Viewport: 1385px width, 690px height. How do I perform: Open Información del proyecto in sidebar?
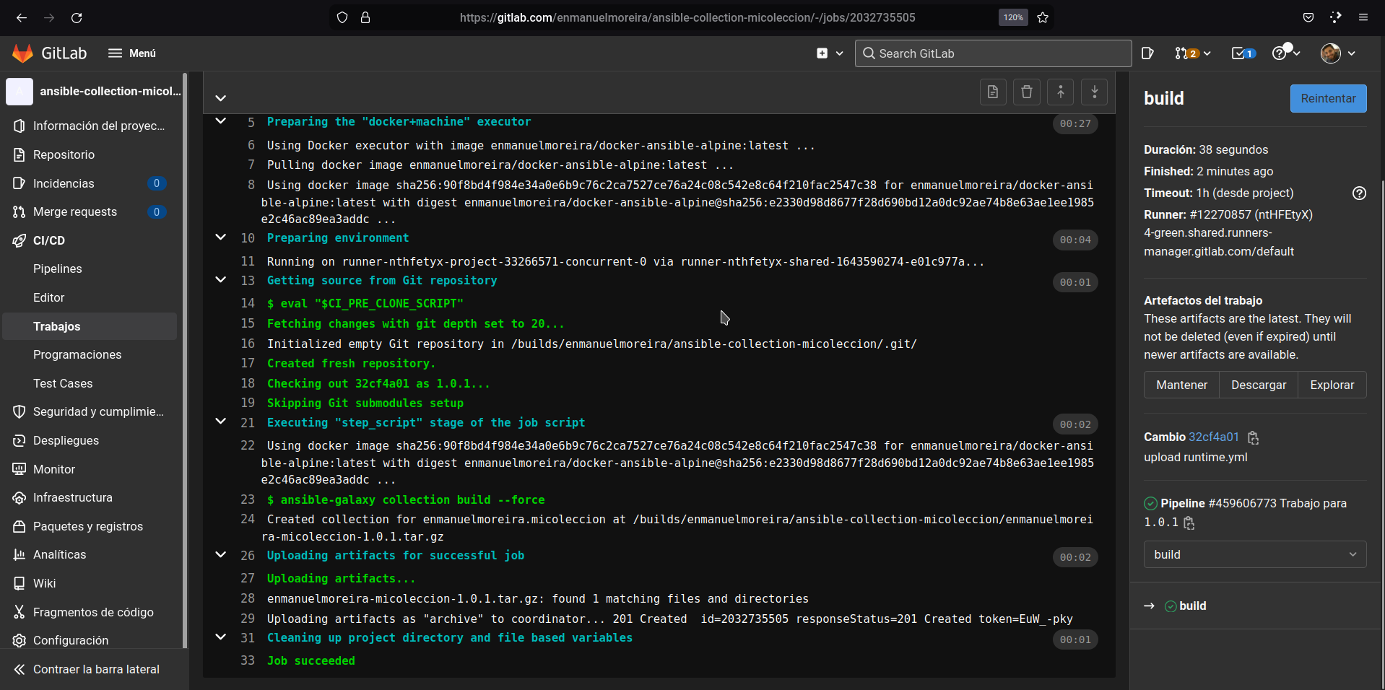click(x=90, y=126)
